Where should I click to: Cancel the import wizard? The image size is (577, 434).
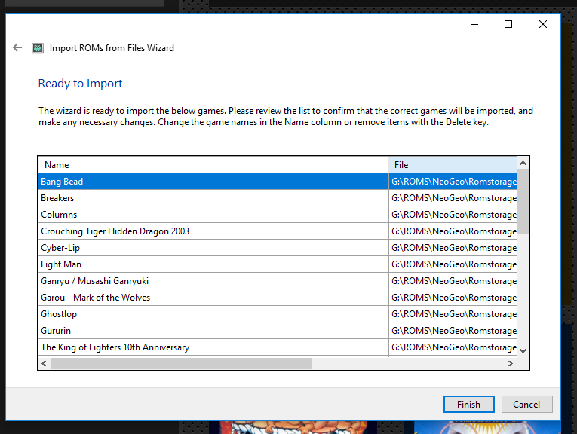[x=526, y=404]
